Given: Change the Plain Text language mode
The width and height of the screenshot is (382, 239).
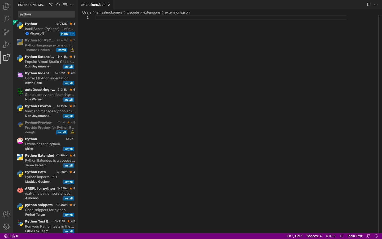Looking at the screenshot, I should 355,236.
